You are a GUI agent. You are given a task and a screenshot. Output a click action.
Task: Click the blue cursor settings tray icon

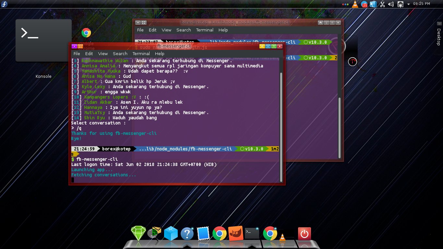(x=373, y=4)
